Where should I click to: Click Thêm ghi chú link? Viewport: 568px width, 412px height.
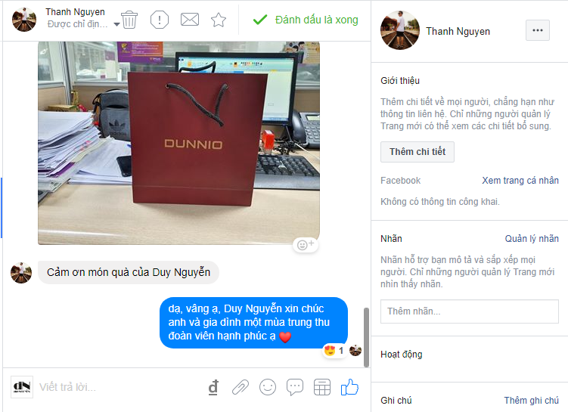click(x=532, y=401)
